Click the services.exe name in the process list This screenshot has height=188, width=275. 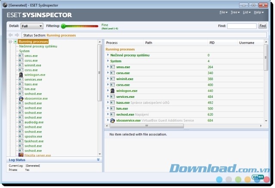point(125,97)
